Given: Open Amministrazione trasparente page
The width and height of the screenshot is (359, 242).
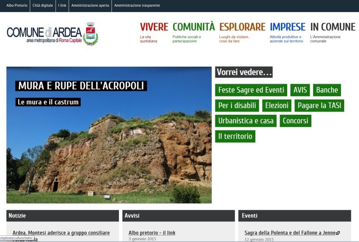Looking at the screenshot, I should click(x=137, y=5).
